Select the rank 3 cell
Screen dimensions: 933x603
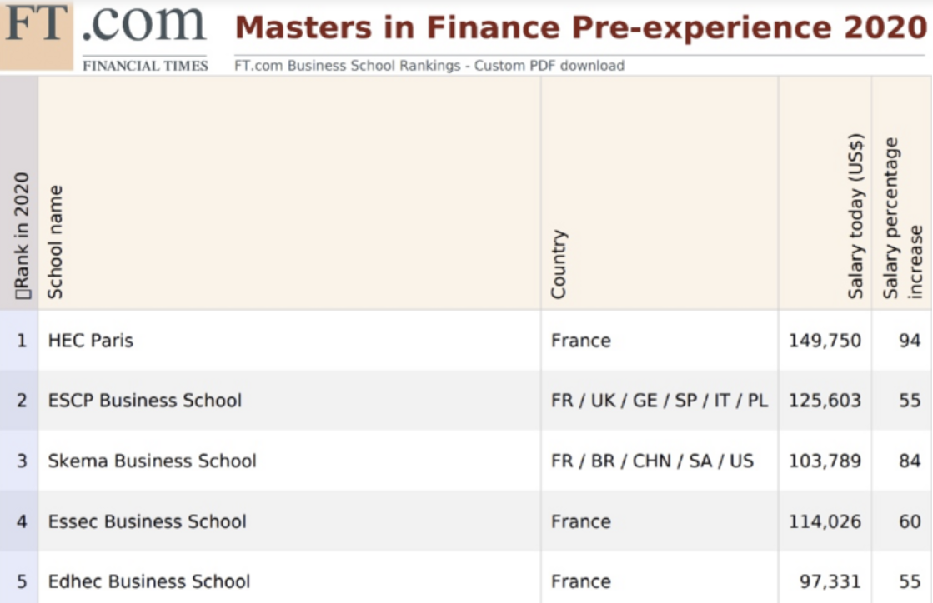[x=22, y=461]
